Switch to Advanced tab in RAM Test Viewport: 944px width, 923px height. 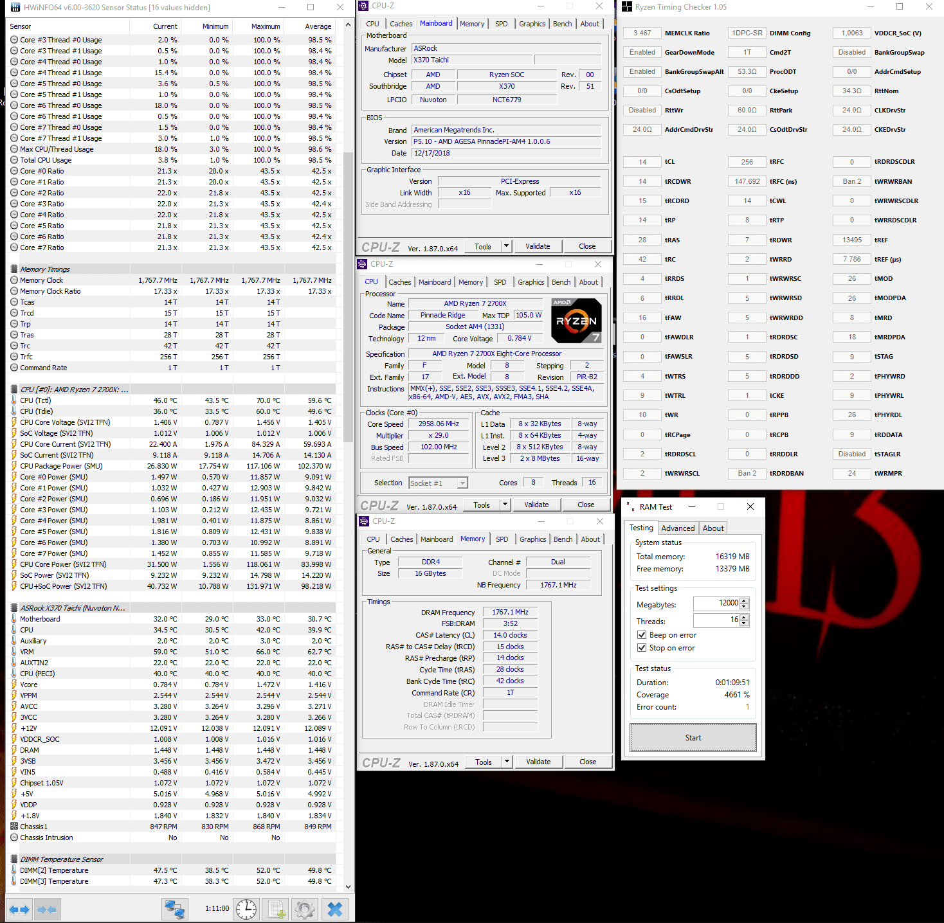point(678,528)
